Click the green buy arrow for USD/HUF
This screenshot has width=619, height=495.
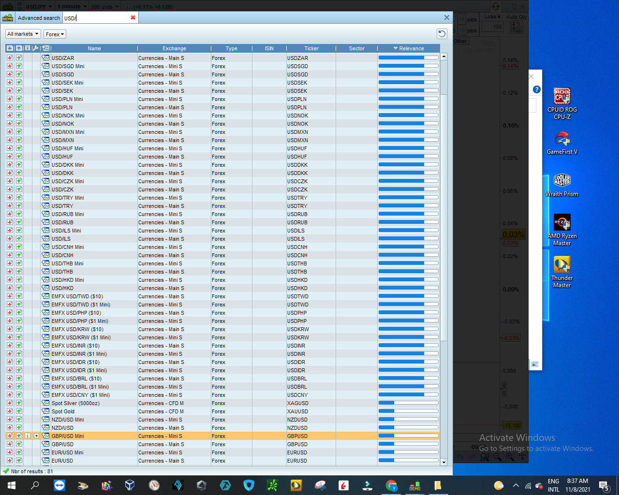(x=19, y=156)
